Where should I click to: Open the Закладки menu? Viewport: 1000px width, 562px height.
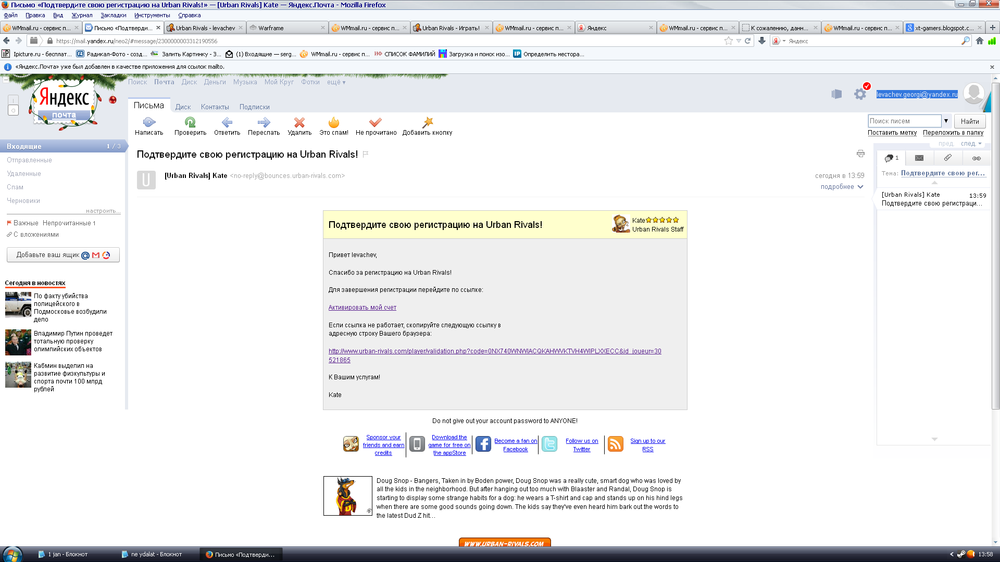(x=113, y=15)
